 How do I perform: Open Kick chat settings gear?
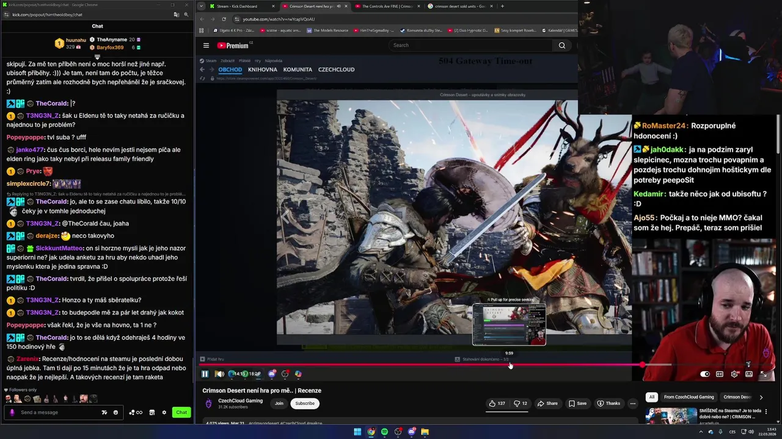[x=164, y=413]
